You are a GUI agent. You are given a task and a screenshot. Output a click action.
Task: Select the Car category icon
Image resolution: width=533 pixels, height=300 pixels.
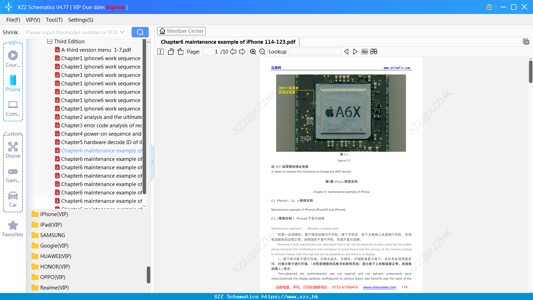pos(13,199)
